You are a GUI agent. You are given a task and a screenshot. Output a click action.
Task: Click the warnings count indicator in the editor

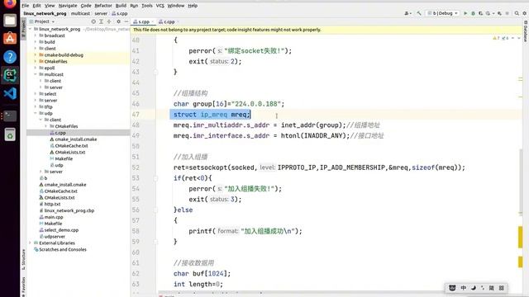click(496, 38)
